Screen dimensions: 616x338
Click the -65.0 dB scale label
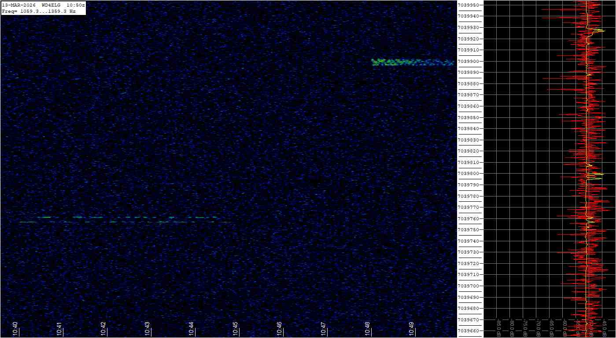pyautogui.click(x=552, y=327)
